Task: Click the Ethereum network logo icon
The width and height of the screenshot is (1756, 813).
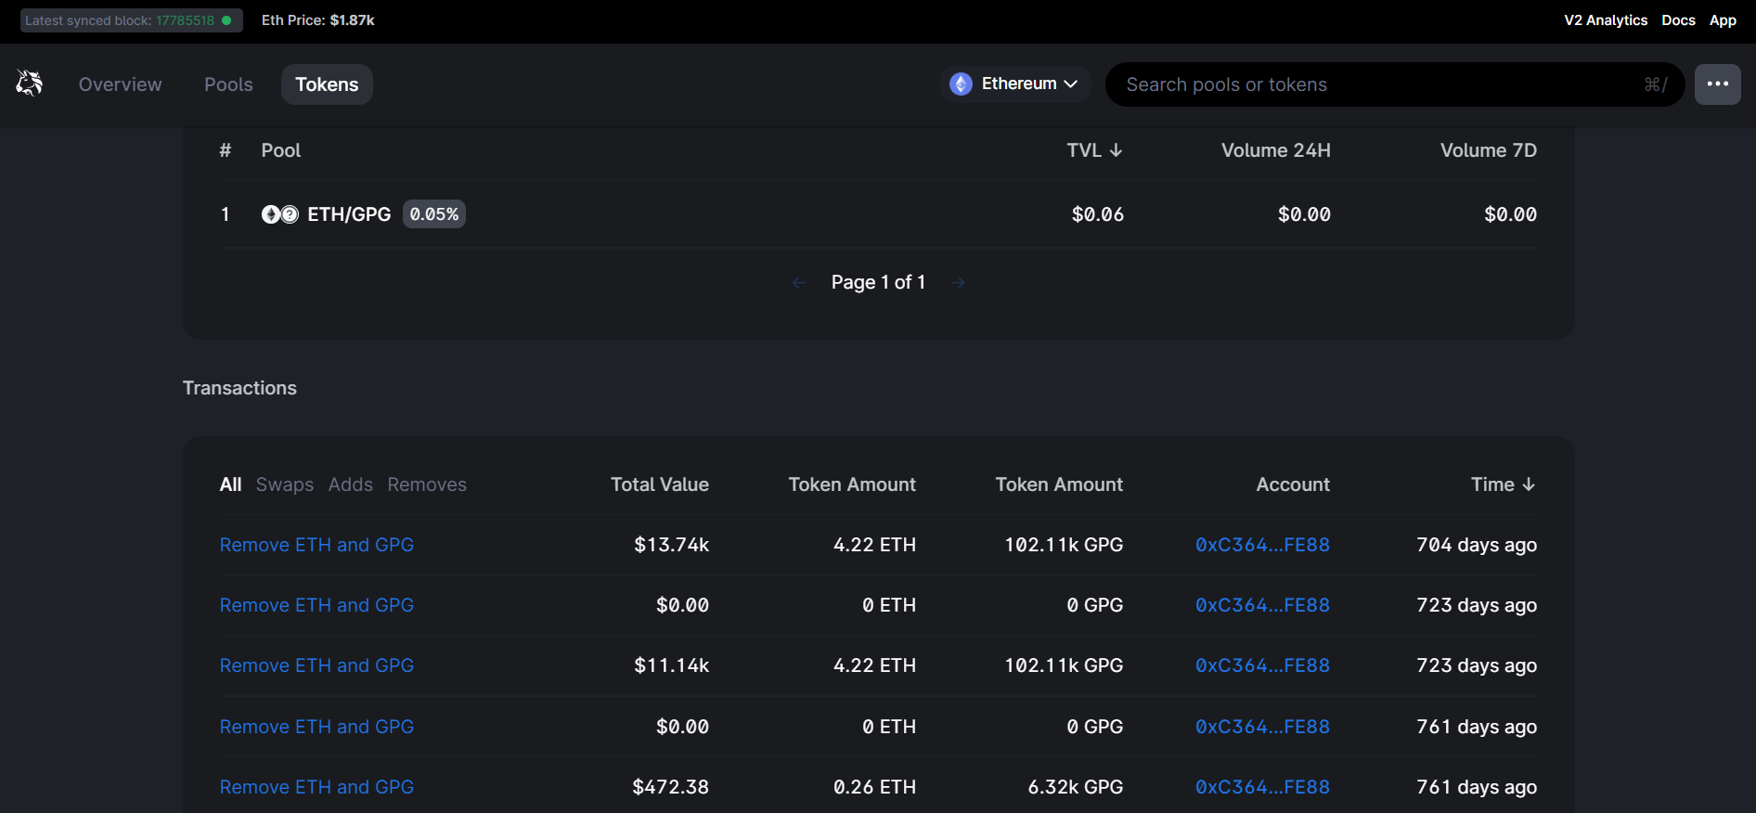Action: (961, 84)
